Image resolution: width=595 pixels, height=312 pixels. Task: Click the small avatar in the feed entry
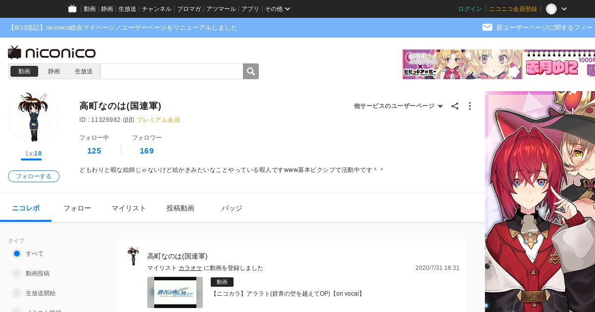click(133, 256)
